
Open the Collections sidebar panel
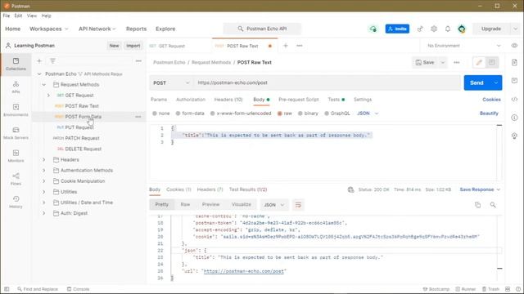pyautogui.click(x=16, y=64)
